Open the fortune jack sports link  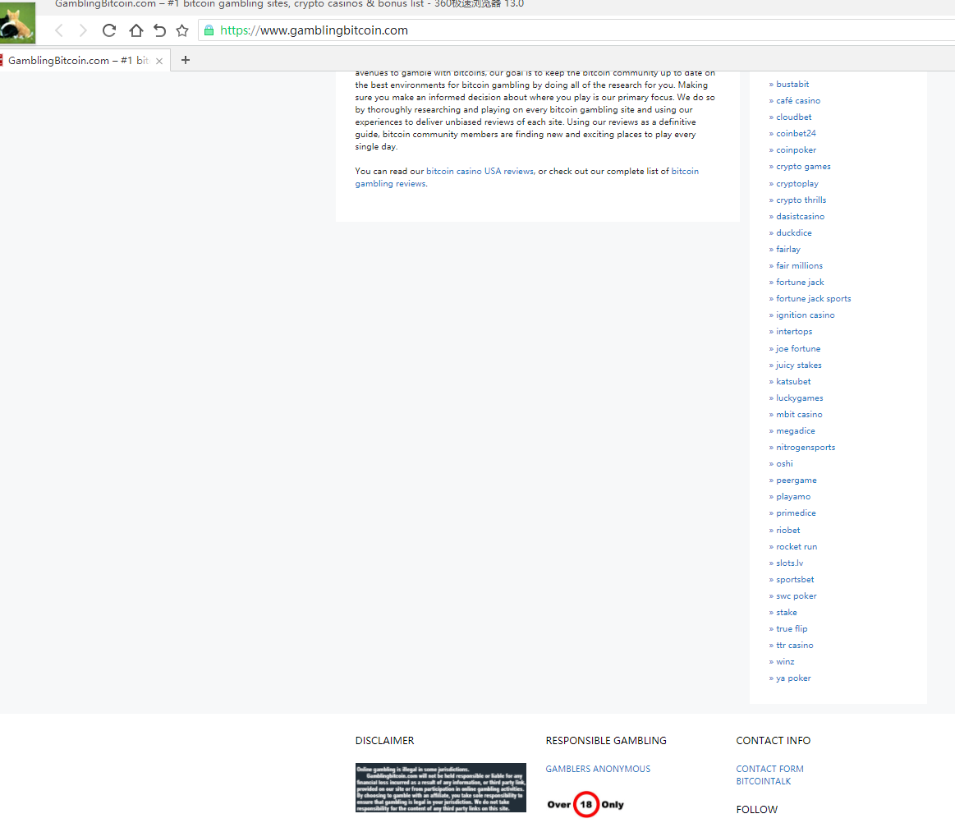(813, 299)
